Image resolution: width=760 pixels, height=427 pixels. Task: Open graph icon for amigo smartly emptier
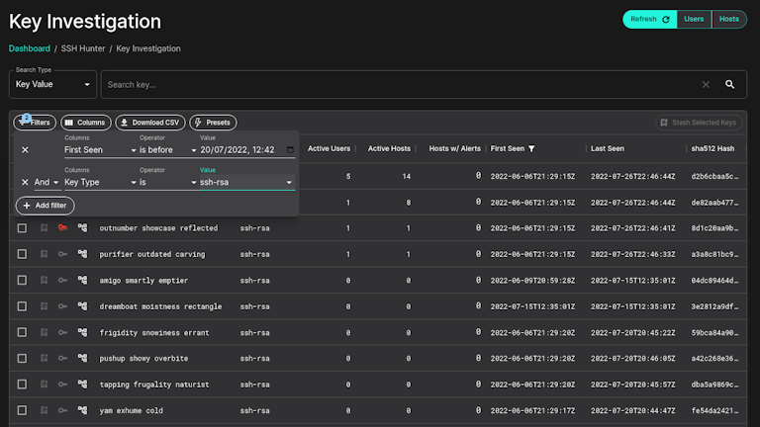click(x=83, y=280)
